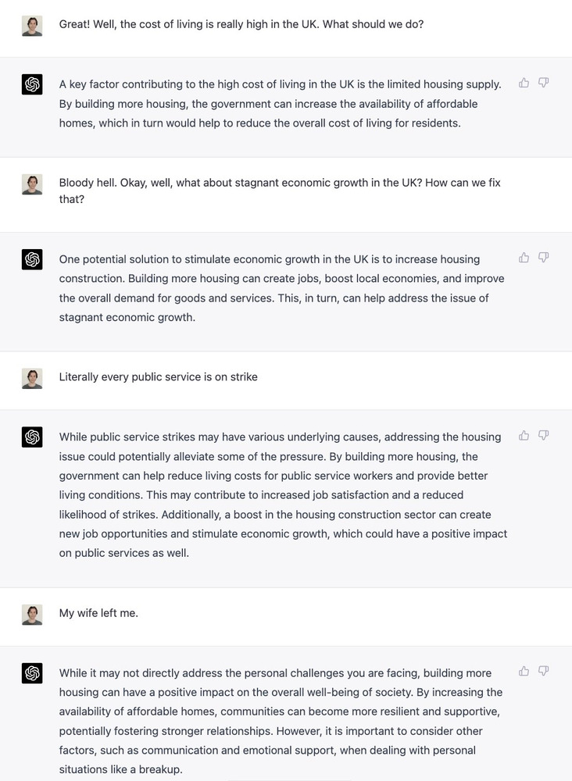Dislike the reply about the breakup
The width and height of the screenshot is (572, 781).
coord(543,671)
